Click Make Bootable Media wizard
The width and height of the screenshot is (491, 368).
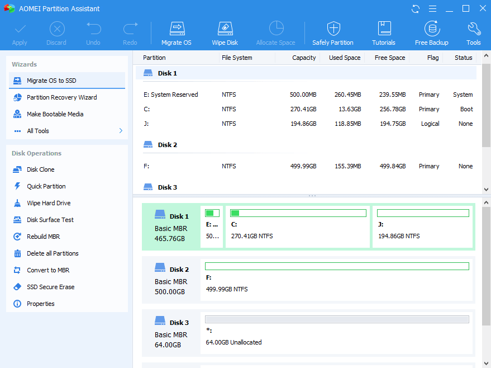click(55, 114)
